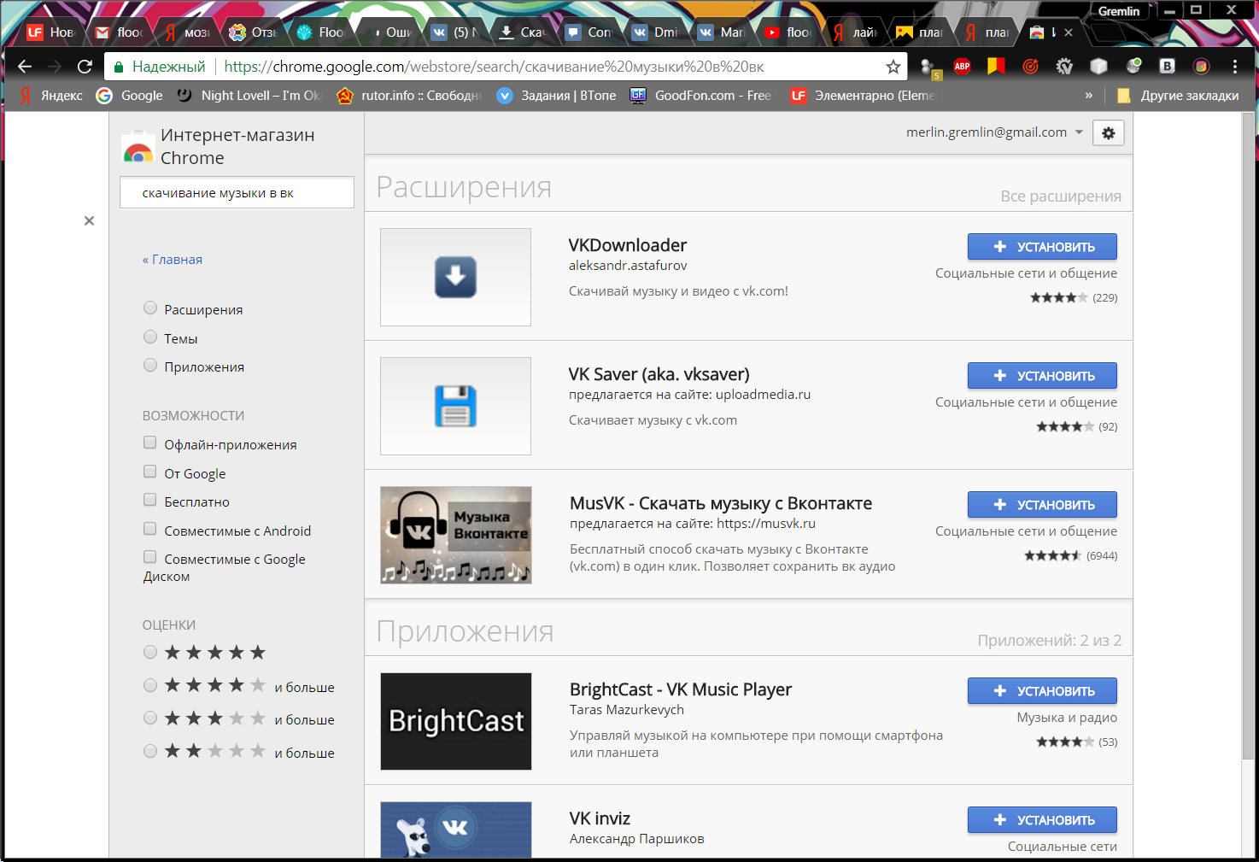Switch to the YouTube tab
The image size is (1259, 862).
[x=788, y=32]
